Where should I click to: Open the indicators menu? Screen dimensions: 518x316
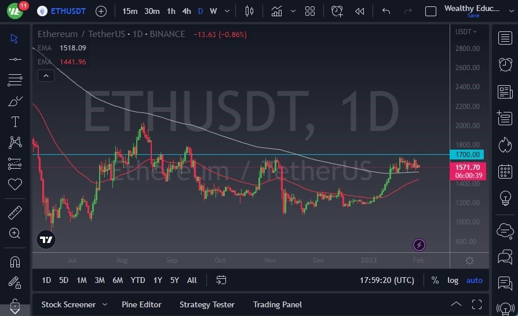276,11
